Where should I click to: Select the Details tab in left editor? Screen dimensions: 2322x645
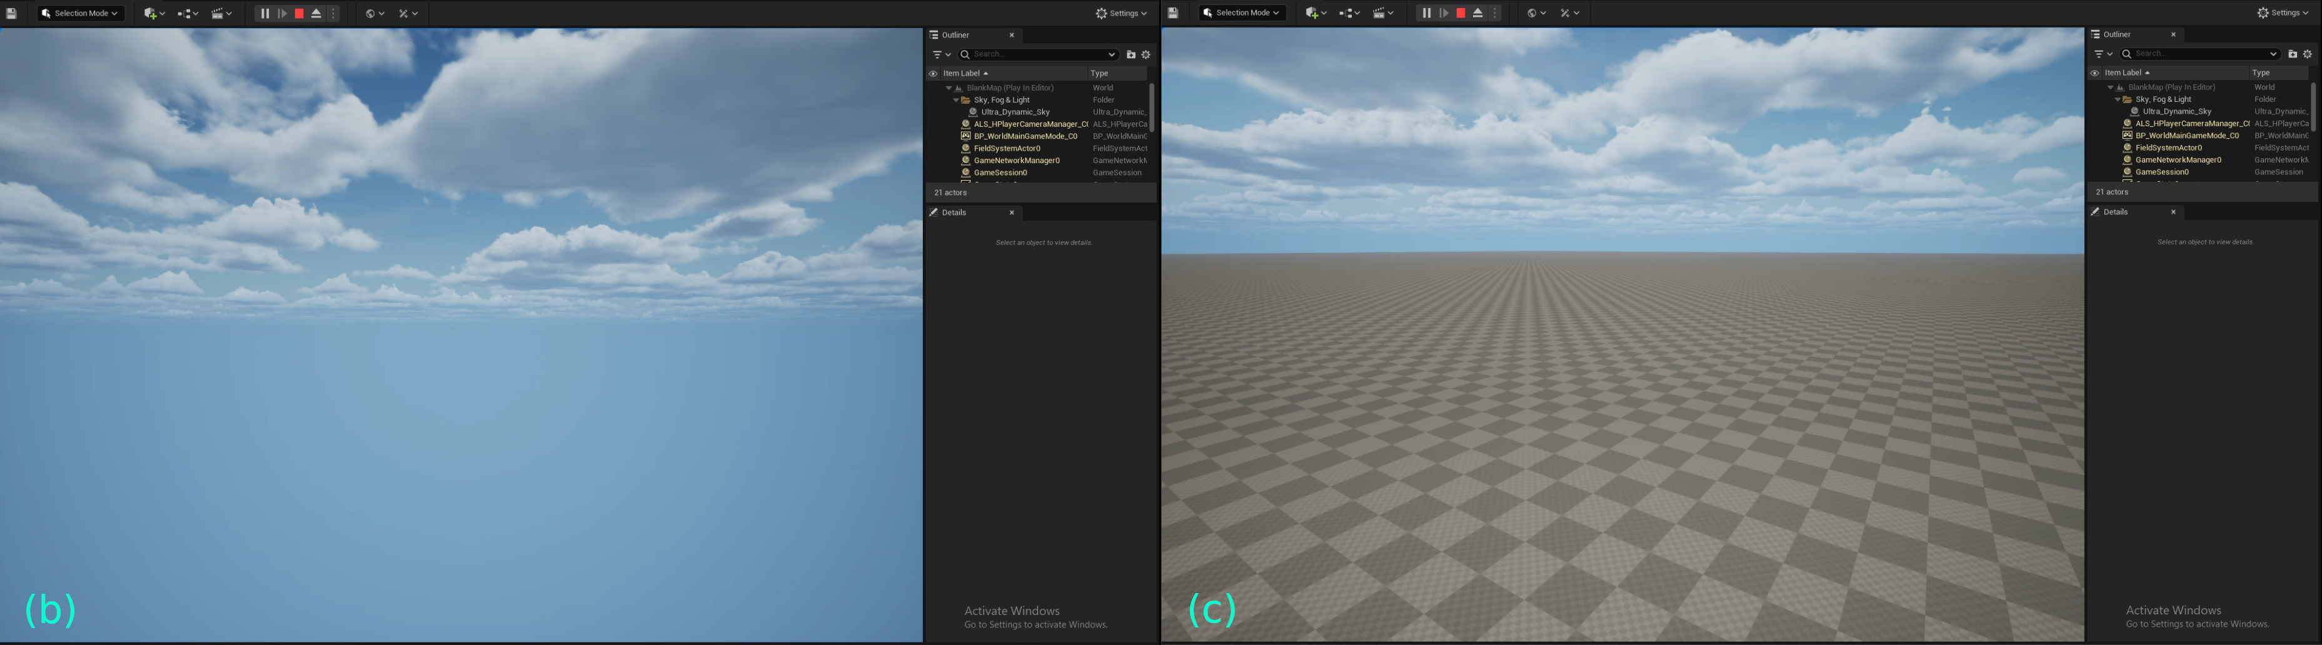click(953, 212)
